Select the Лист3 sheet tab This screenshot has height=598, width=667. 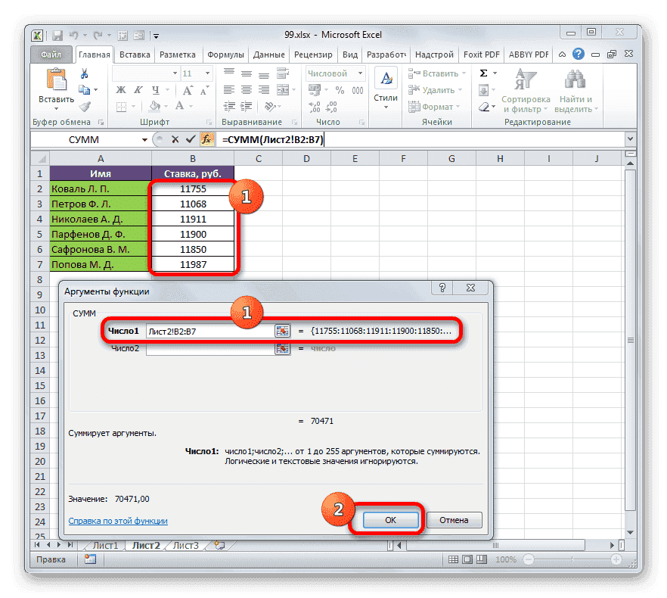tap(185, 544)
